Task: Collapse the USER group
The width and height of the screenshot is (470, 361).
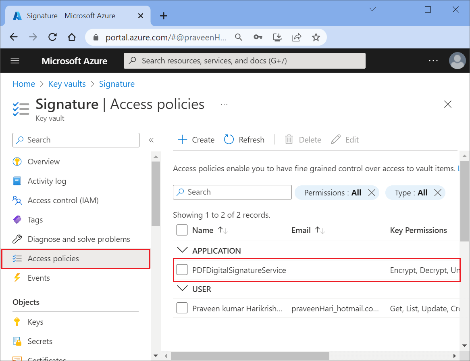Action: coord(183,289)
